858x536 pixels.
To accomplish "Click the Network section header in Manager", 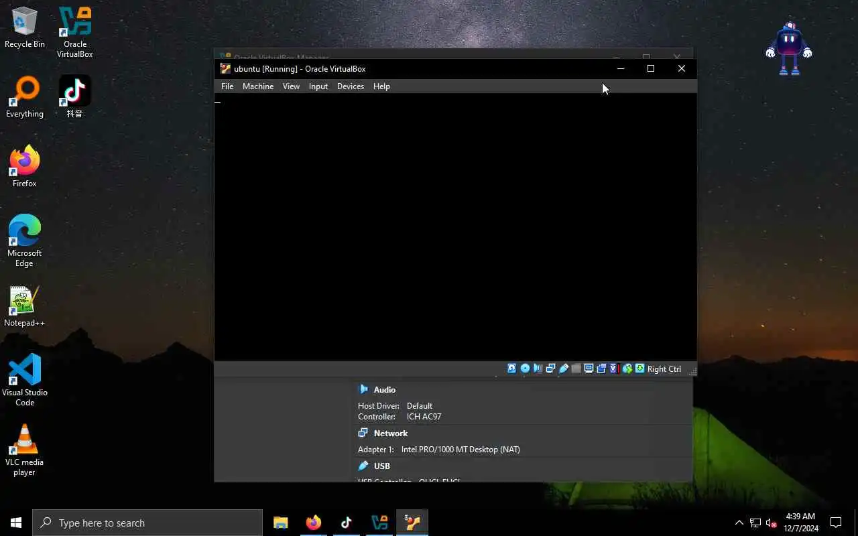I will click(391, 433).
